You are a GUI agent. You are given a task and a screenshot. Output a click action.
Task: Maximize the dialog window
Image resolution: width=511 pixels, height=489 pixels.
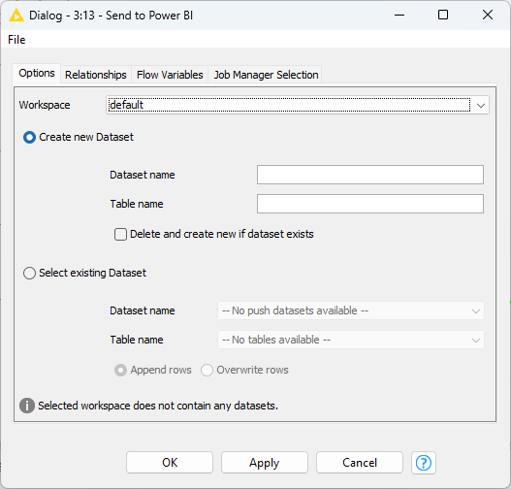[443, 15]
